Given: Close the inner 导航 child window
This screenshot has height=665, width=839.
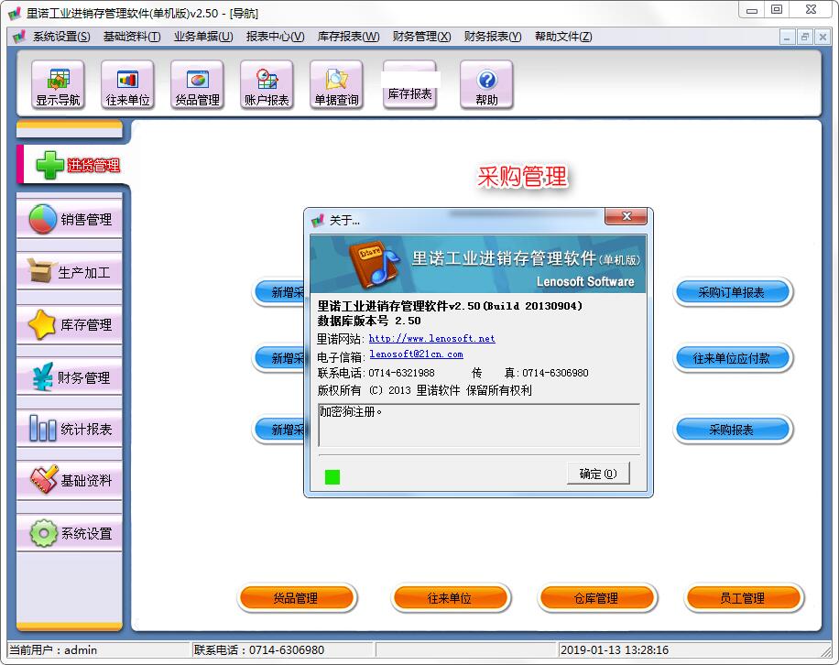Looking at the screenshot, I should (x=823, y=37).
